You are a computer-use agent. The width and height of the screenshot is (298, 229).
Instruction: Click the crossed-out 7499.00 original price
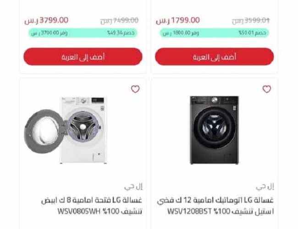119,21
